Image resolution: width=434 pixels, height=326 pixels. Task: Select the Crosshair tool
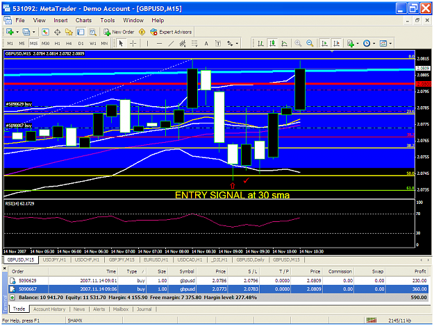pyautogui.click(x=133, y=44)
